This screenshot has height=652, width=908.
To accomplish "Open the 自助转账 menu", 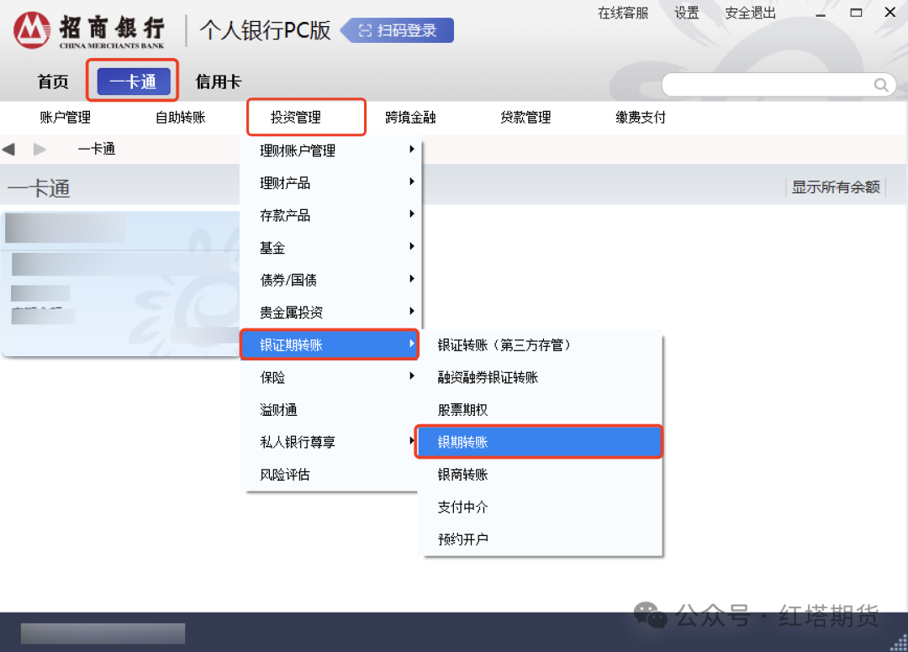I will pyautogui.click(x=180, y=118).
